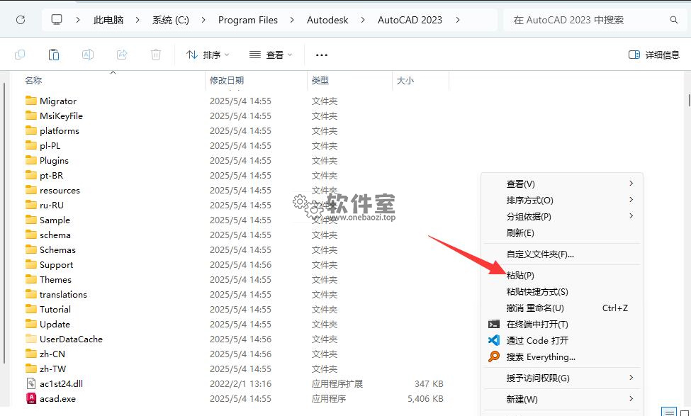Click 此电脑 breadcrumb
This screenshot has width=691, height=416.
(x=108, y=20)
